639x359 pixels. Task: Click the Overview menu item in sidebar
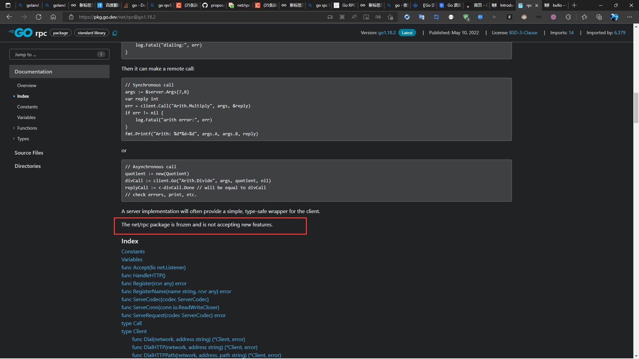coord(27,85)
